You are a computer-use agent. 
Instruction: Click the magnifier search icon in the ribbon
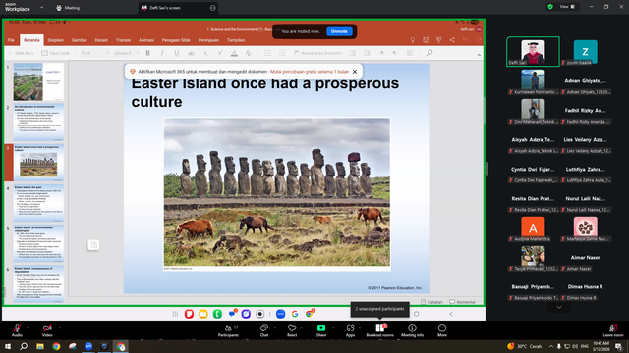tap(429, 53)
